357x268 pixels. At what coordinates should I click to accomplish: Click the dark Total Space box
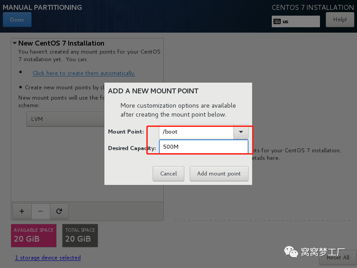pos(80,235)
